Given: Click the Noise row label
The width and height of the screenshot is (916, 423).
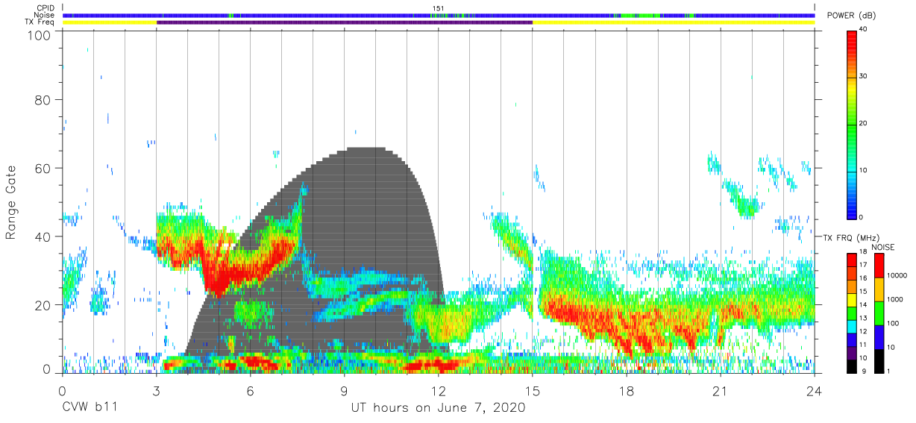Looking at the screenshot, I should point(44,15).
